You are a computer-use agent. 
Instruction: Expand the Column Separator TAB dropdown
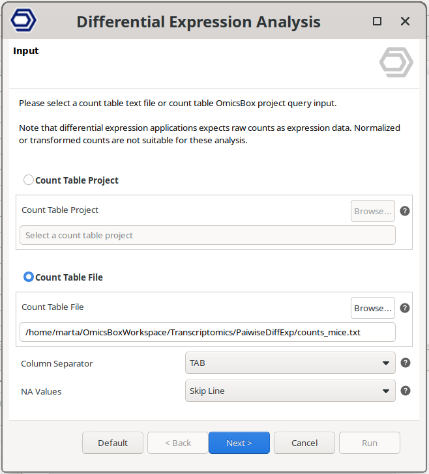(x=290, y=363)
